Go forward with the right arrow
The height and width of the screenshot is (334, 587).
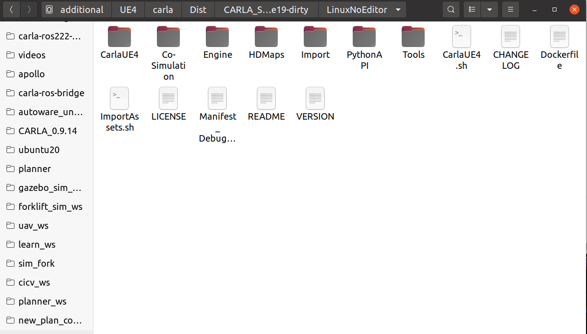(29, 9)
